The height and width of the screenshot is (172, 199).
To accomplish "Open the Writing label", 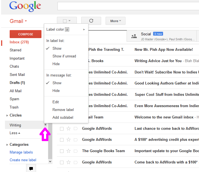I will pos(15,125).
